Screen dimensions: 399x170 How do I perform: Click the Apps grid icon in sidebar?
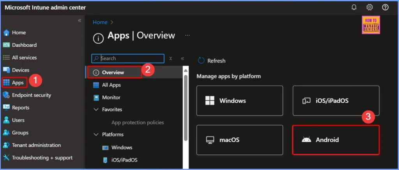(6, 82)
